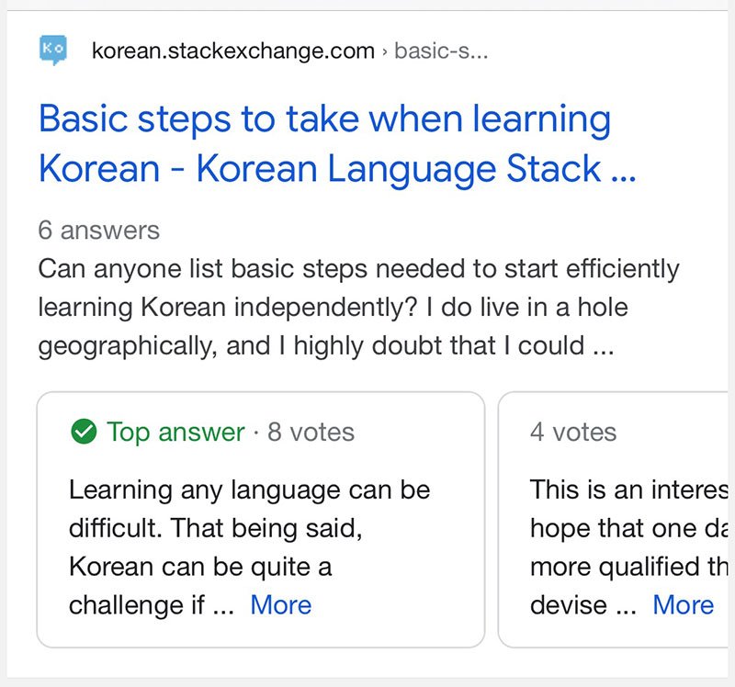Open korean.stackexchange.com via its site icon

coord(53,51)
